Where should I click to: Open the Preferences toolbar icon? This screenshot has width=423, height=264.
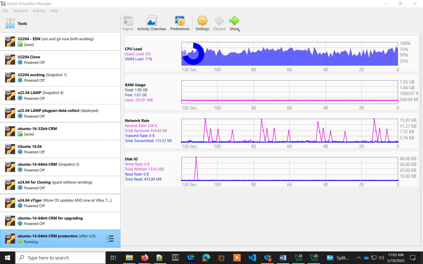pyautogui.click(x=180, y=21)
